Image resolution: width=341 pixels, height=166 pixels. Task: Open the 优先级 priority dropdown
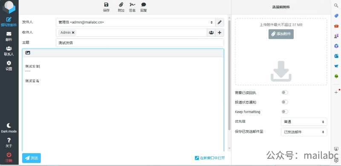pyautogui.click(x=304, y=122)
